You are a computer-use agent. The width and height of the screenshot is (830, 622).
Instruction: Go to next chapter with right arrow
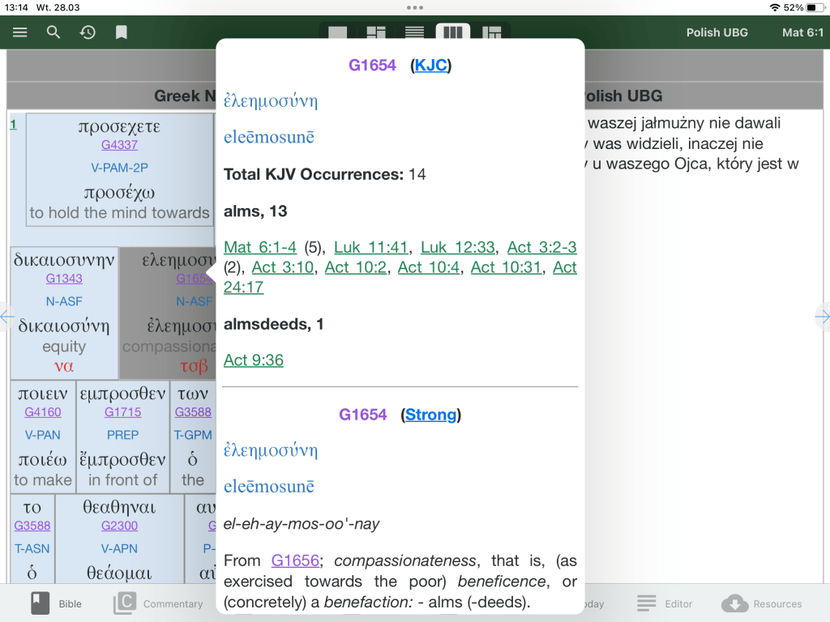click(822, 317)
